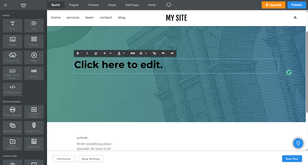The height and width of the screenshot is (165, 308).
Task: Add a Gallery element
Action: point(34,41)
